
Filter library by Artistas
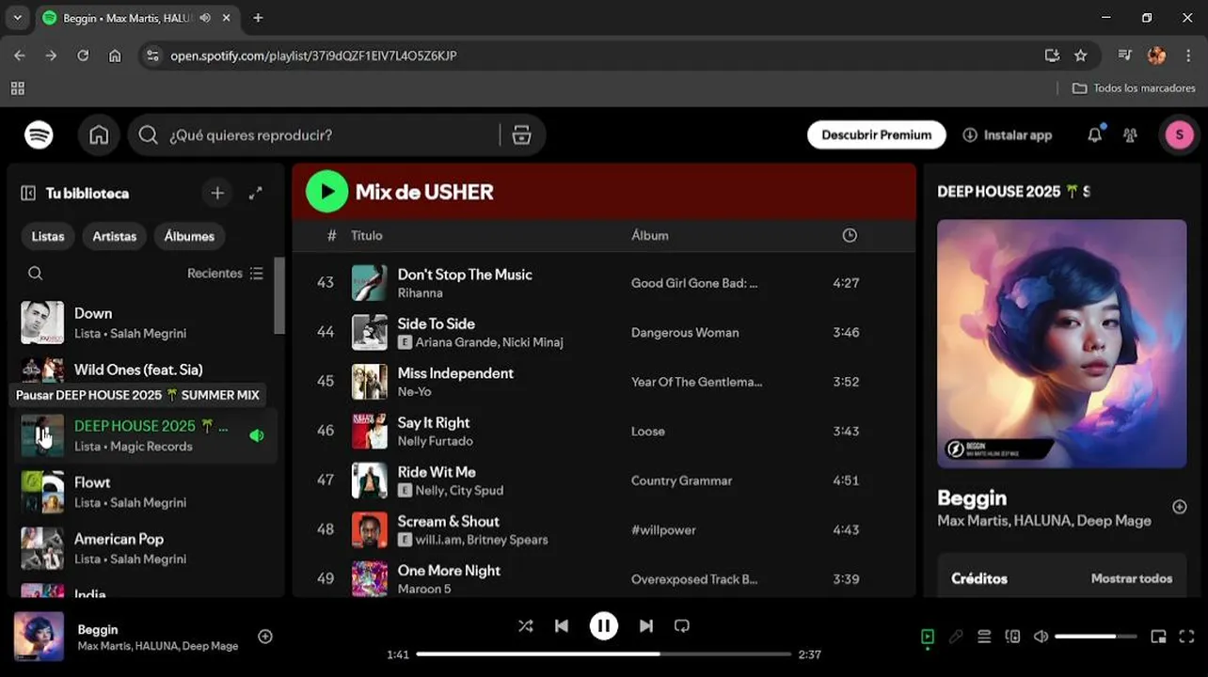(115, 237)
